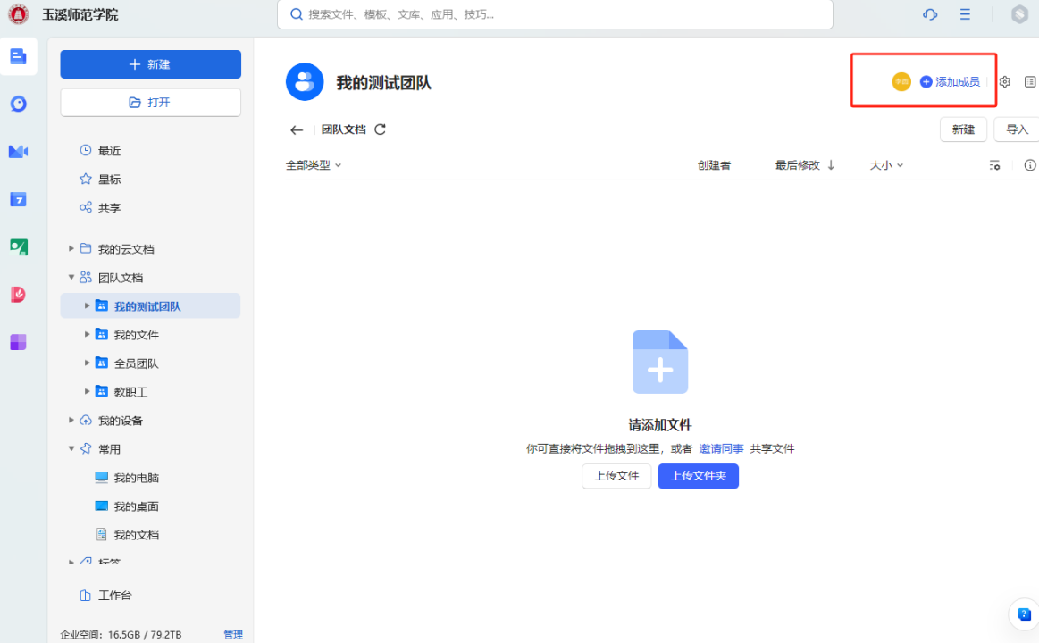
Task: Open the video meeting sidebar icon
Action: 18,152
